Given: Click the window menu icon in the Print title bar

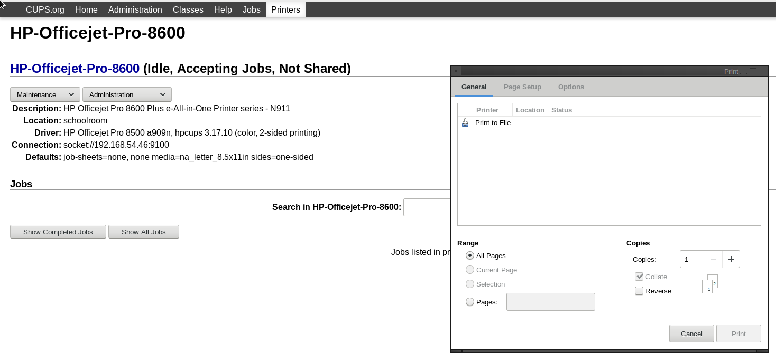Looking at the screenshot, I should pyautogui.click(x=456, y=71).
